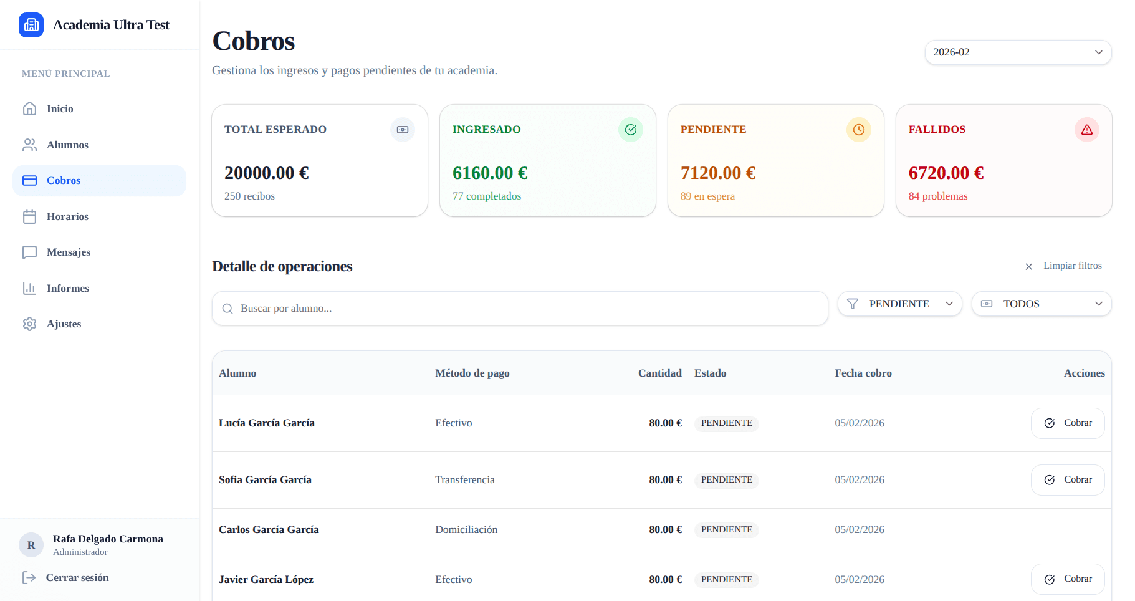
Task: Click the Alumno column header
Action: click(x=237, y=373)
